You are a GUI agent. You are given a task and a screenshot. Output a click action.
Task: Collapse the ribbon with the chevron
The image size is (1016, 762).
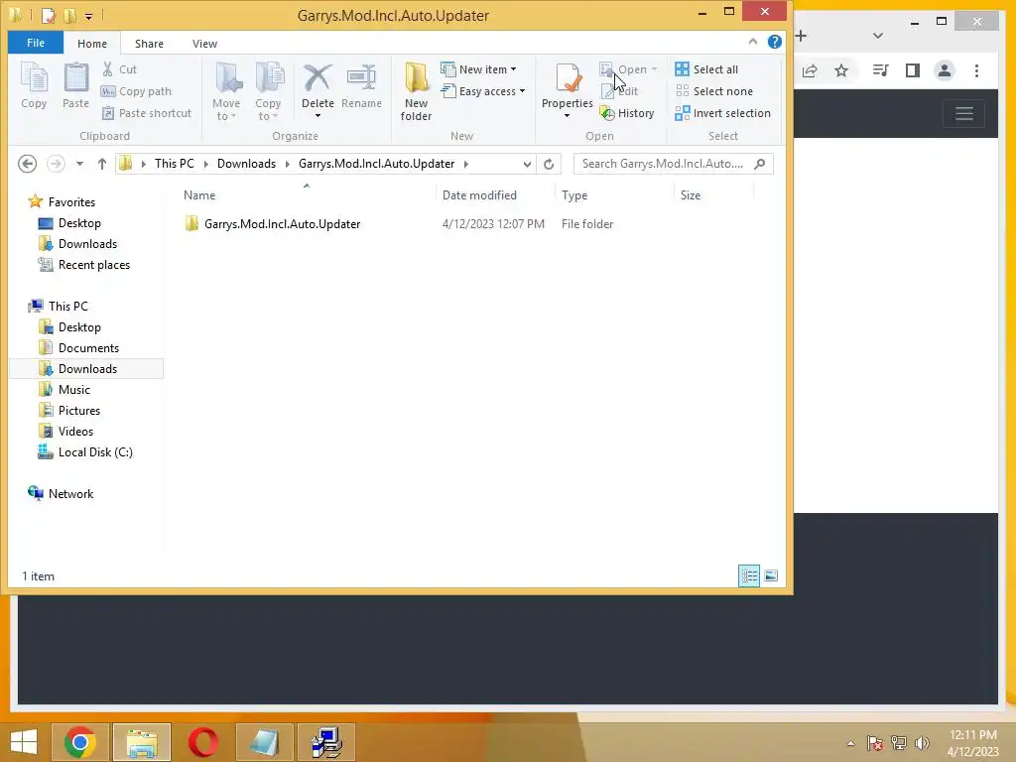click(x=752, y=42)
